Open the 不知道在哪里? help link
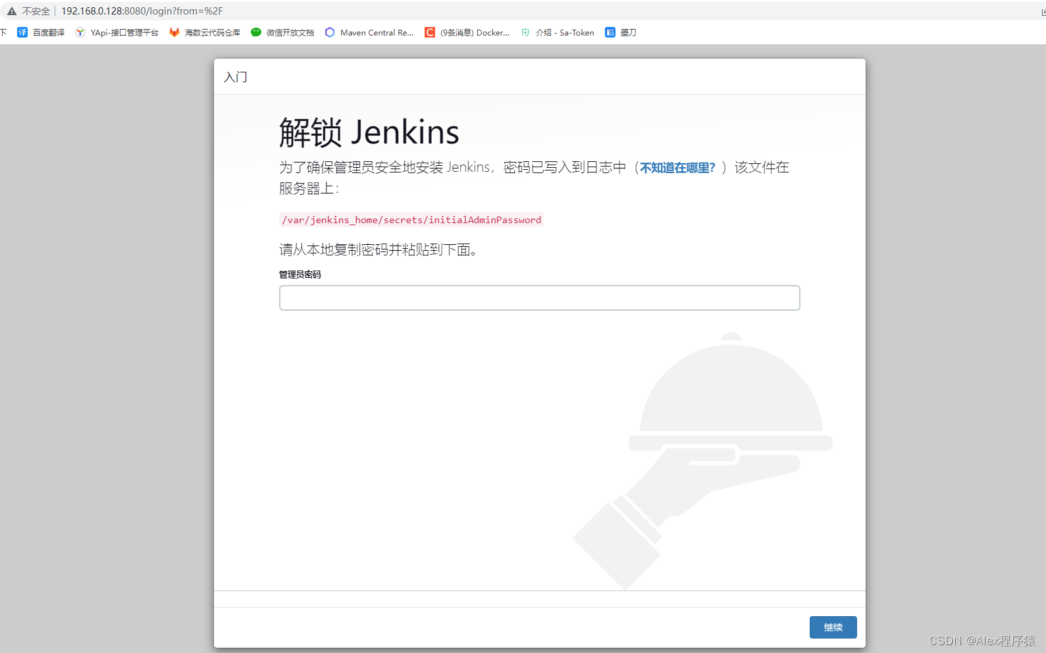The width and height of the screenshot is (1046, 653). click(x=677, y=168)
